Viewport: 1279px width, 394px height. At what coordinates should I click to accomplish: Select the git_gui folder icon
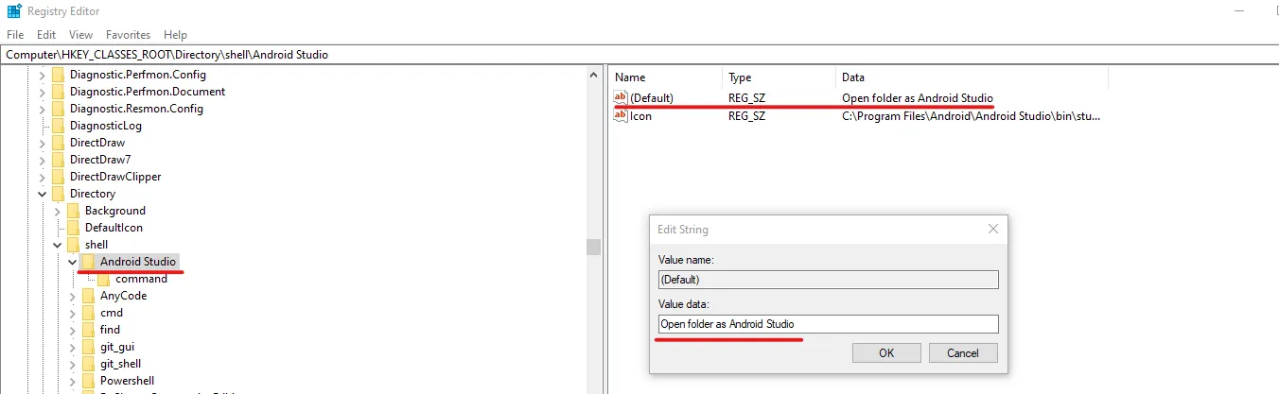click(88, 347)
